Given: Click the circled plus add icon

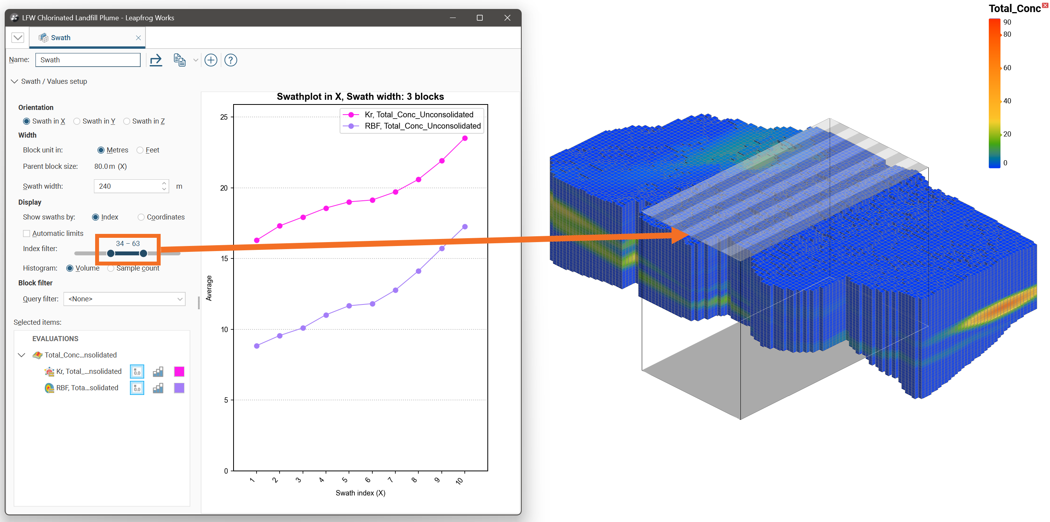Looking at the screenshot, I should [x=211, y=60].
